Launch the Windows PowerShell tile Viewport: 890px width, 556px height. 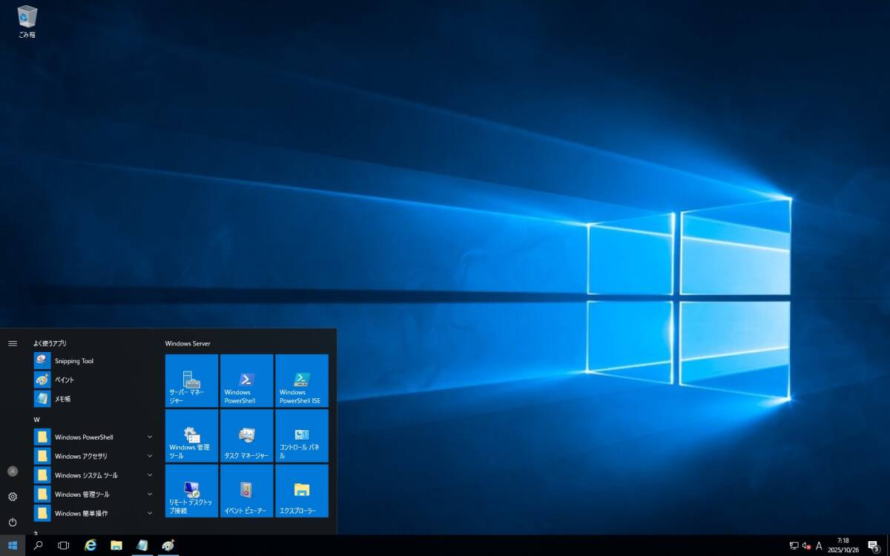coord(247,380)
